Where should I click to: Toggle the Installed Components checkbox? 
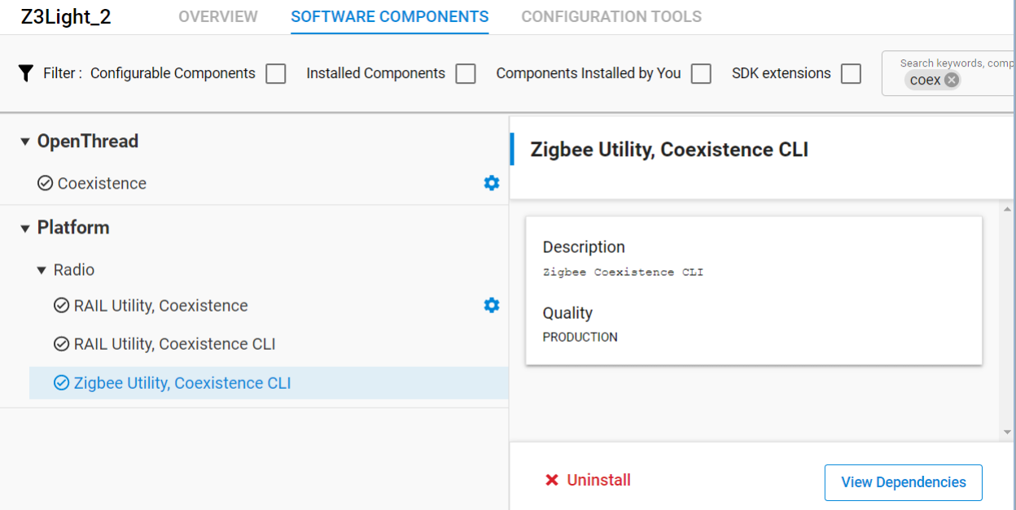[466, 74]
